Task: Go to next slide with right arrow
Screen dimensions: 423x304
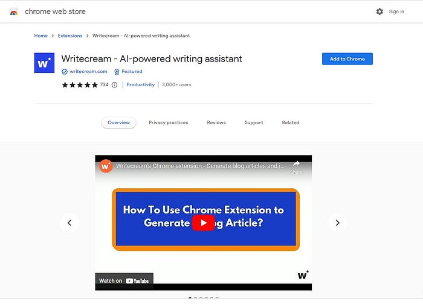Action: pyautogui.click(x=337, y=223)
